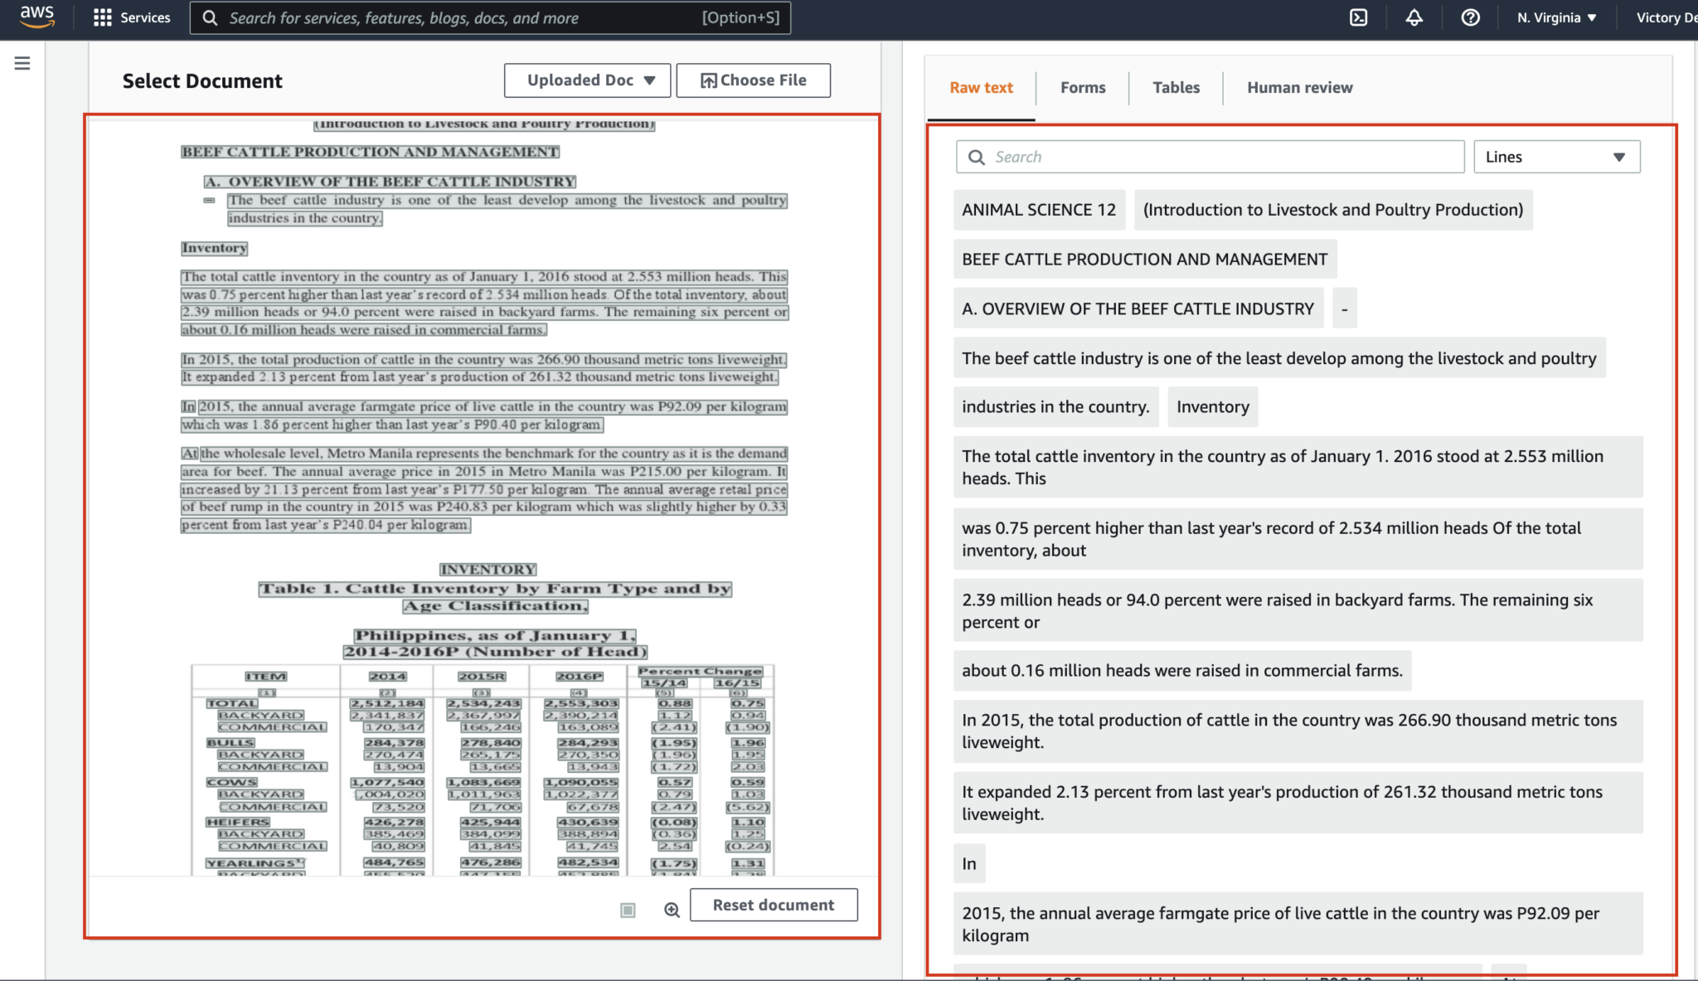The width and height of the screenshot is (1698, 981).
Task: Click the upload/export icon in top bar
Action: (x=1358, y=17)
